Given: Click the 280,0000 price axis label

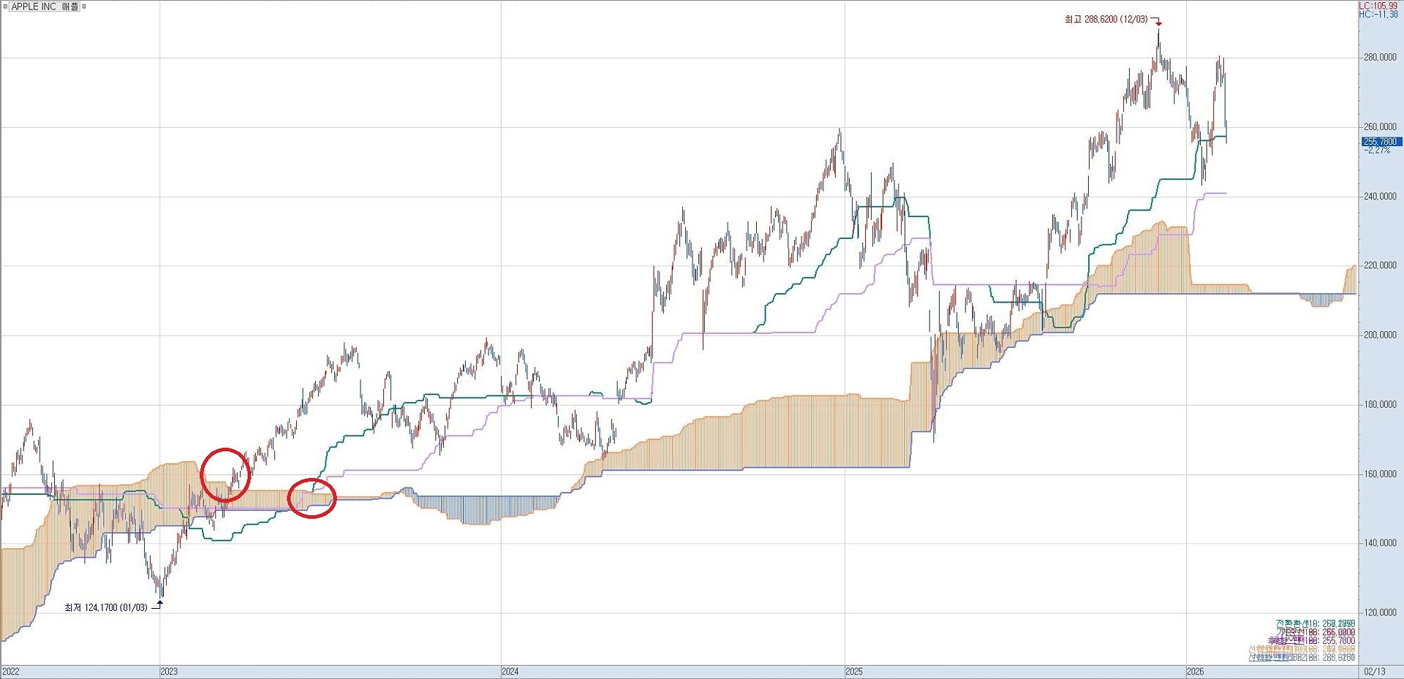Looking at the screenshot, I should coord(1380,58).
